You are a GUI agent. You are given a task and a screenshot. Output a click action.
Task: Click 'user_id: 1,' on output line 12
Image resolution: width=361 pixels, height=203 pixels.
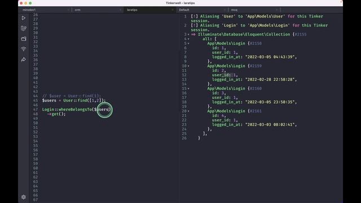(x=225, y=75)
